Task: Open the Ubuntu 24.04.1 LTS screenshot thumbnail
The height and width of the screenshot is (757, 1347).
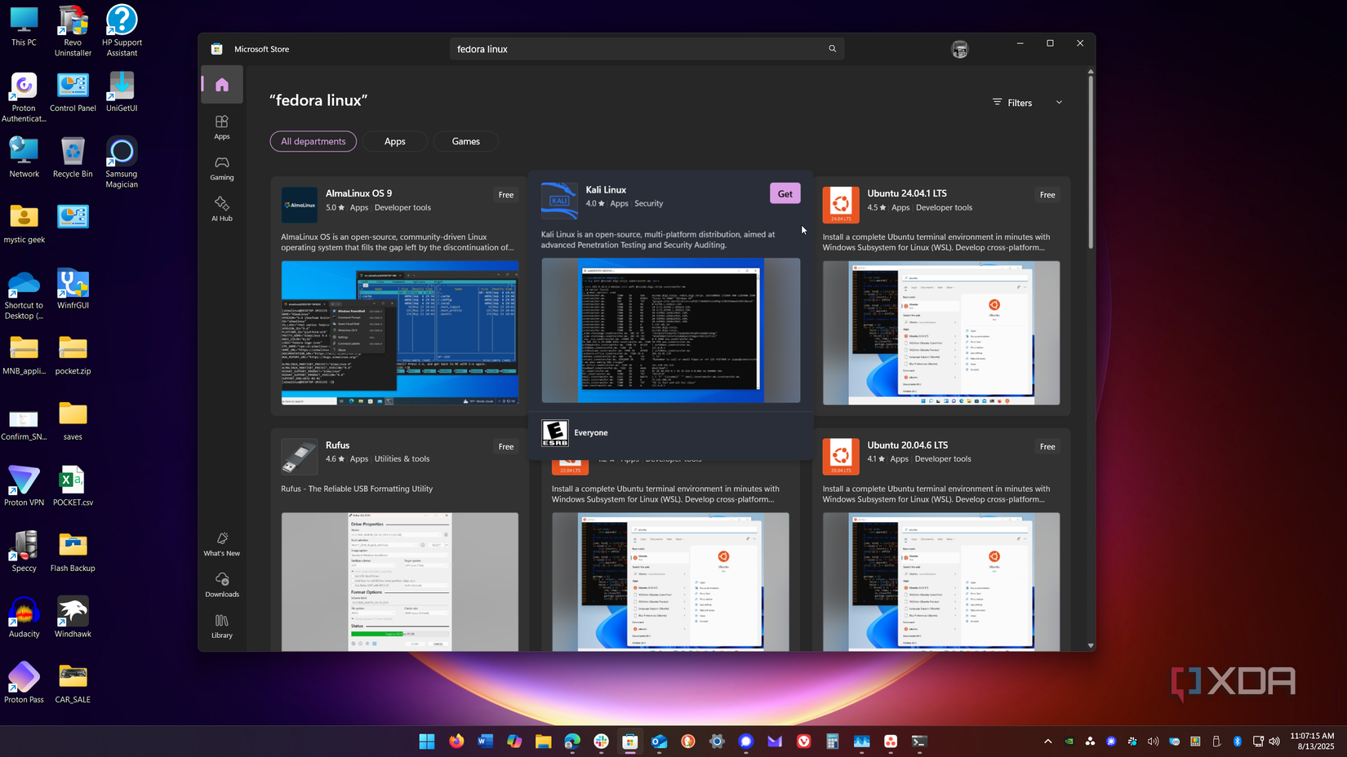Action: 941,333
